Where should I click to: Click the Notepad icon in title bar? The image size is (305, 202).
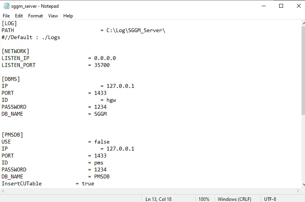6,6
